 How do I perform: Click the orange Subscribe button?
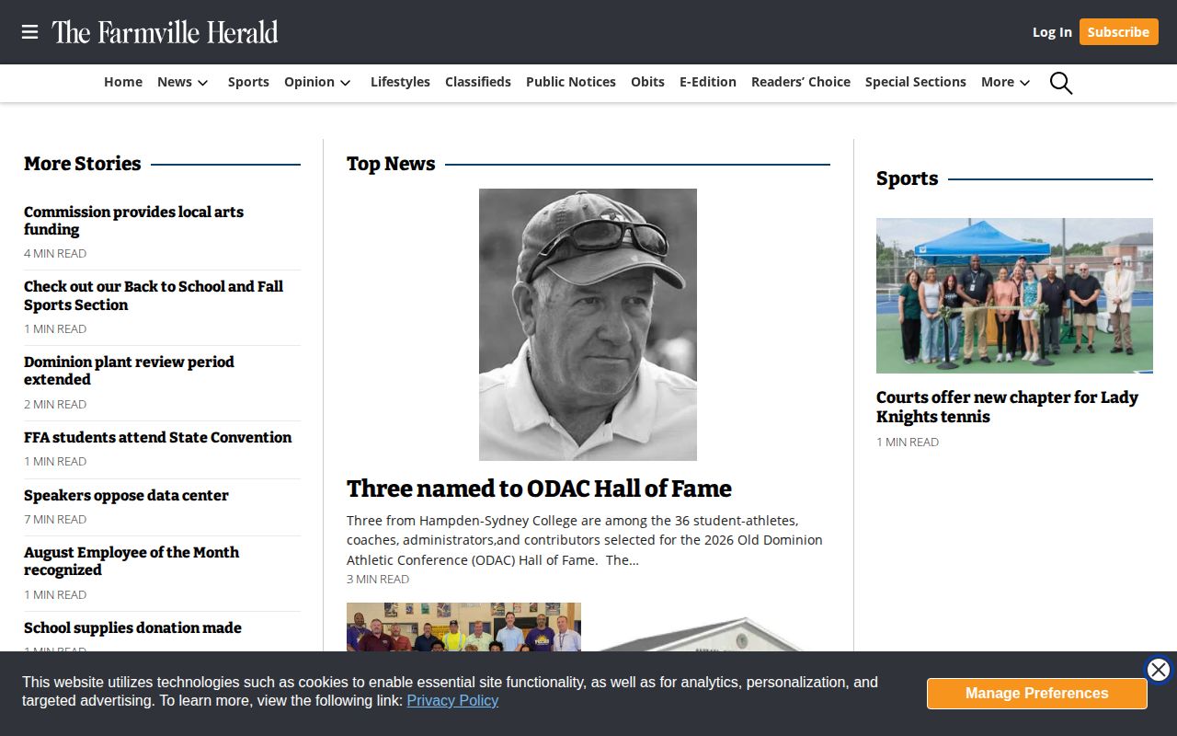coord(1118,32)
